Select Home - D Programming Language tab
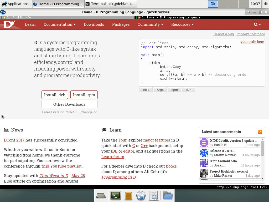 click(202, 17)
